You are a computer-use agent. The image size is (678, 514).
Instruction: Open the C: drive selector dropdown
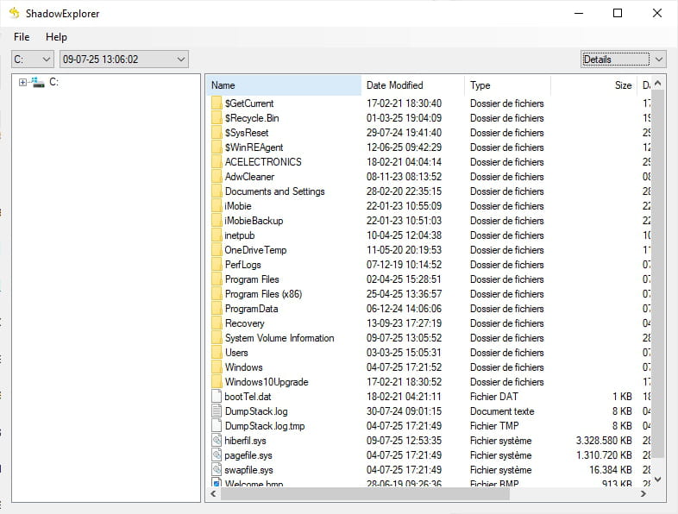(33, 60)
